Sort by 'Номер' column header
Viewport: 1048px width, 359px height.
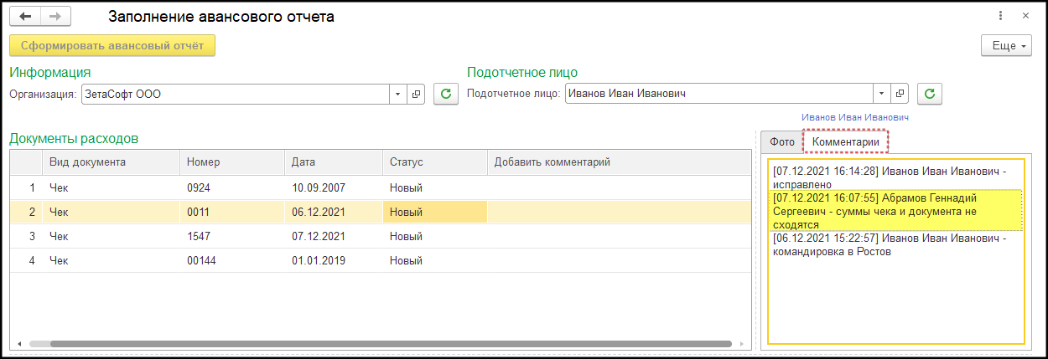[233, 162]
